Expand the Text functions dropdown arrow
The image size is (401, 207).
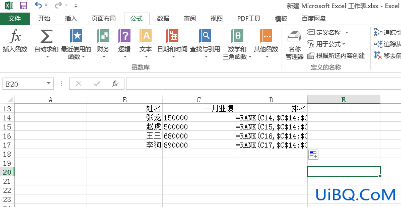tap(146, 57)
